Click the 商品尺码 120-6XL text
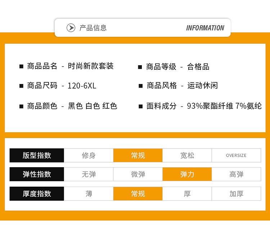Image resolution: width=270 pixels, height=227 pixels. [x=62, y=86]
